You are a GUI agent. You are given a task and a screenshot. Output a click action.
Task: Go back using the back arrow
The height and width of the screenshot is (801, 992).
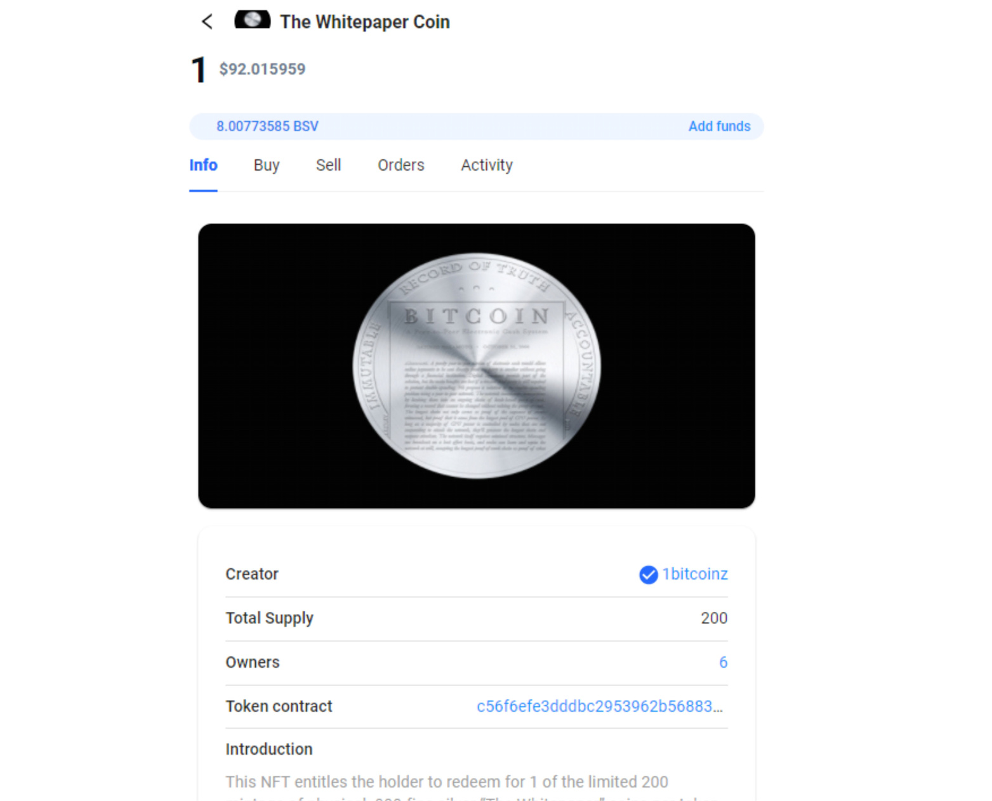pyautogui.click(x=207, y=22)
